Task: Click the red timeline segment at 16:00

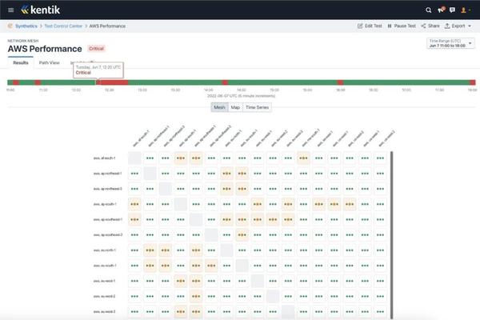Action: (341, 82)
